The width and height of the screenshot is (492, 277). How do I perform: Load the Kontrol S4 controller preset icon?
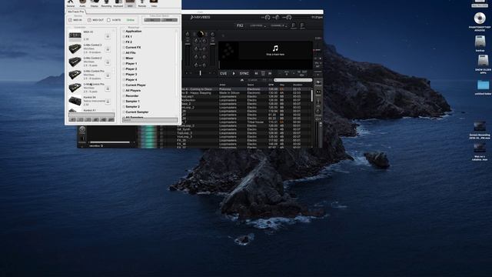pyautogui.click(x=108, y=102)
